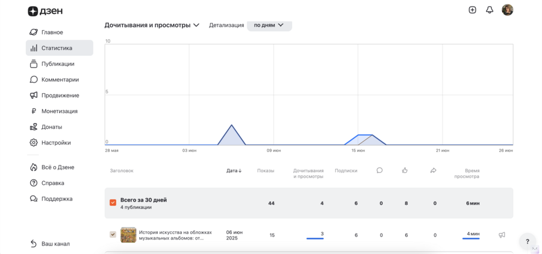Open notifications bell
Screen dimensions: 542x254
490,10
